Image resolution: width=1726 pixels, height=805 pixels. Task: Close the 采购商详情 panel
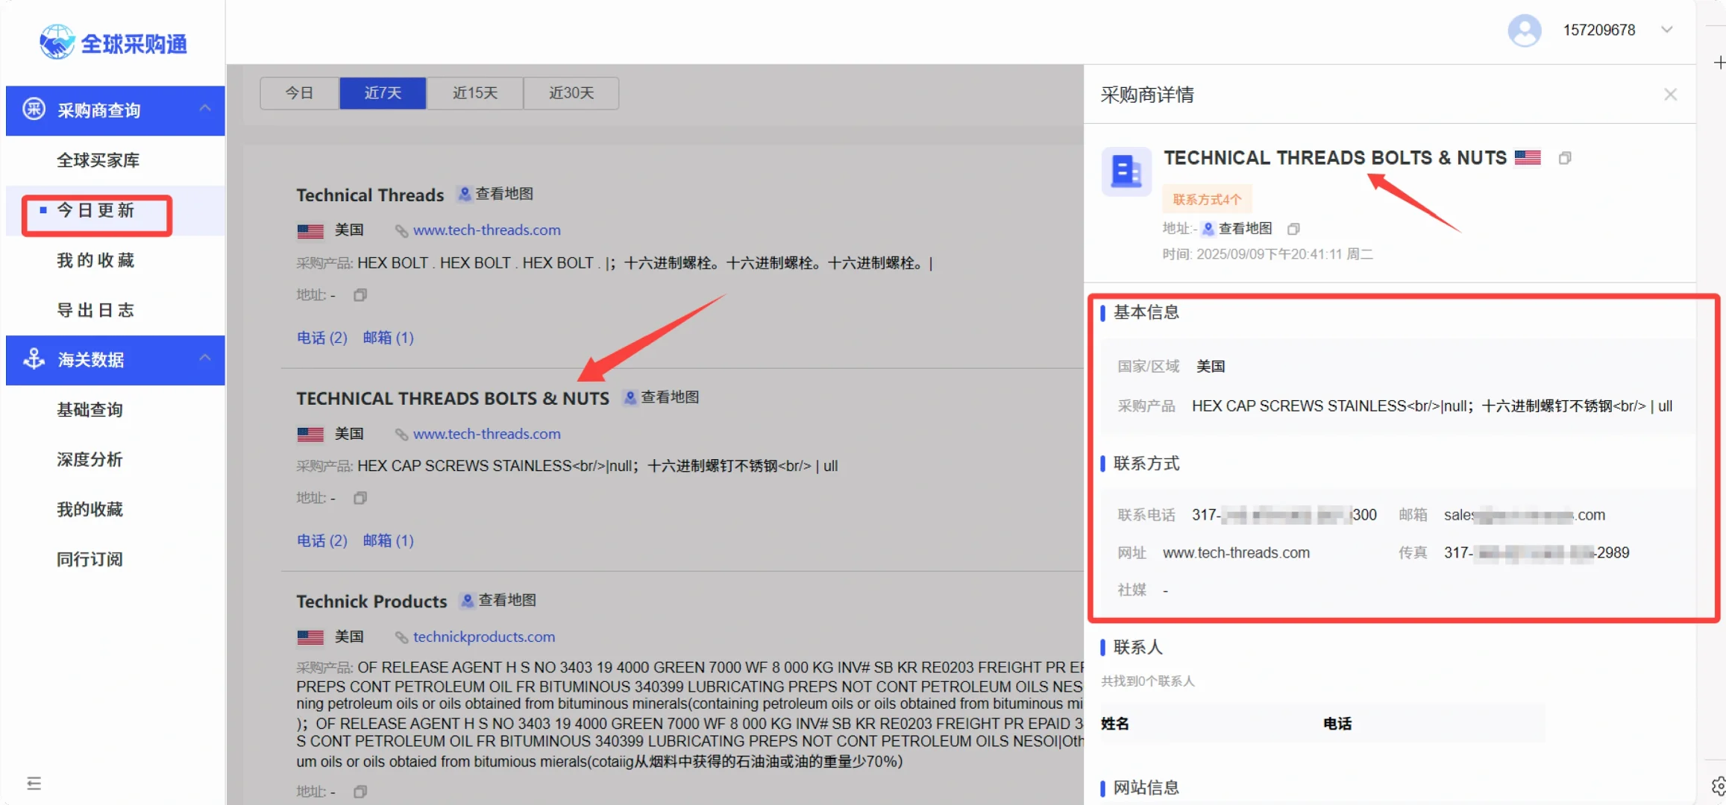1670,95
